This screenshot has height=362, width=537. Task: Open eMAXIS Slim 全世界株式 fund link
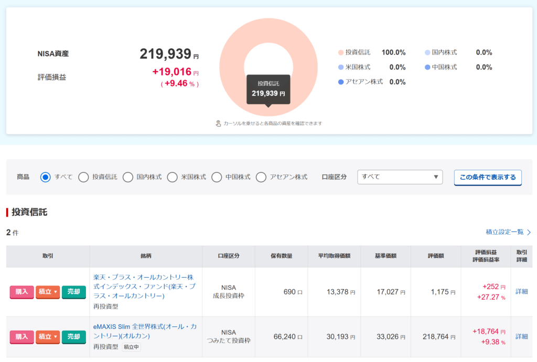tap(145, 331)
